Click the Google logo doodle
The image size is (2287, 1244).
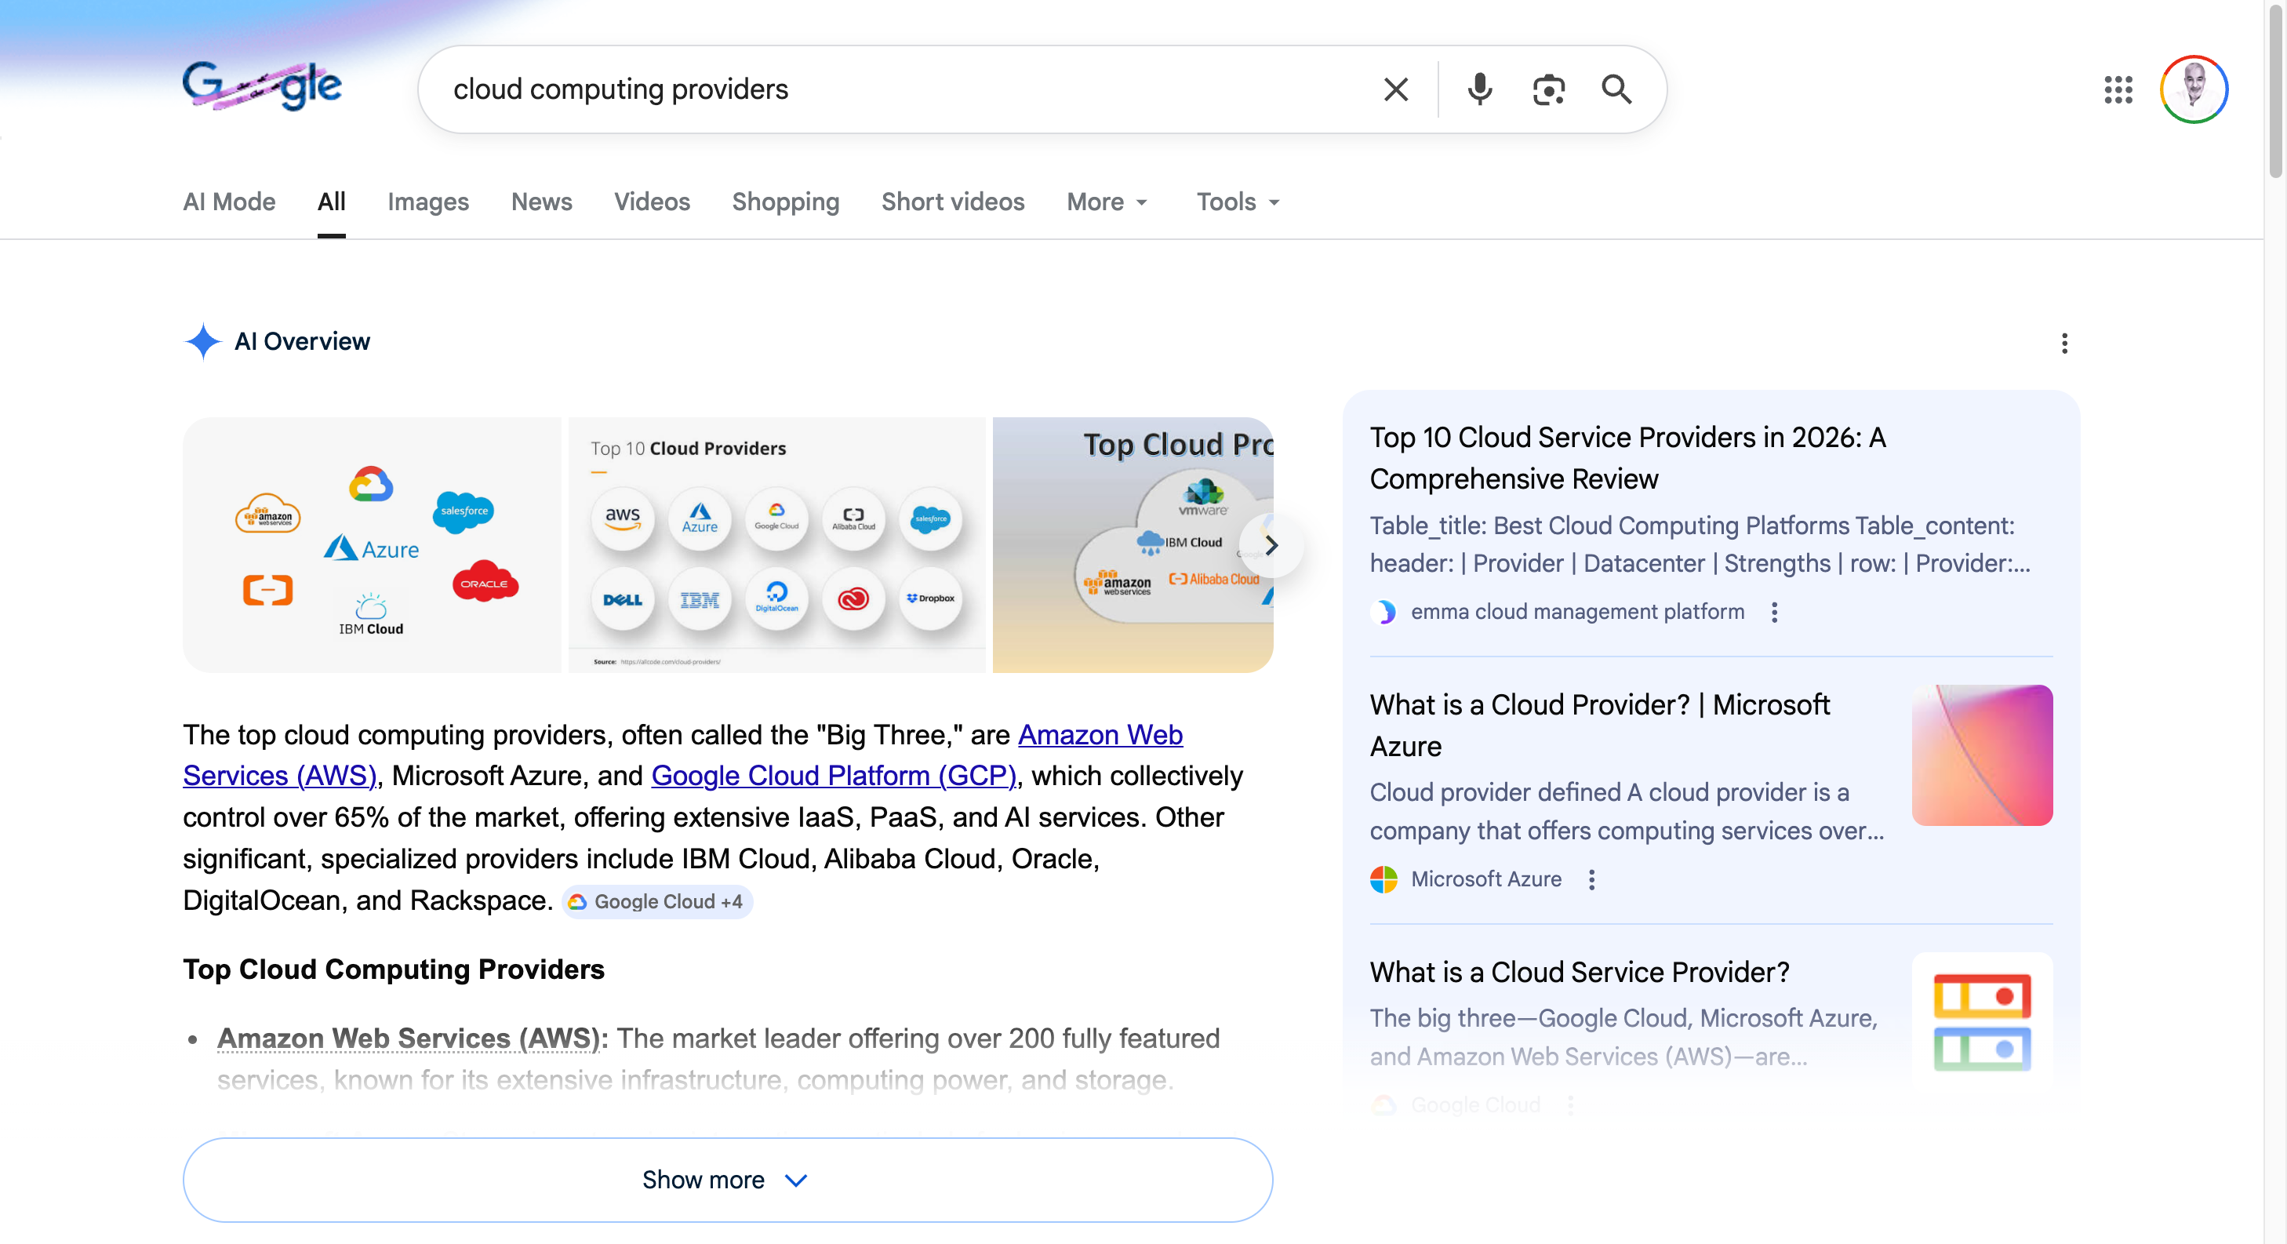coord(262,86)
